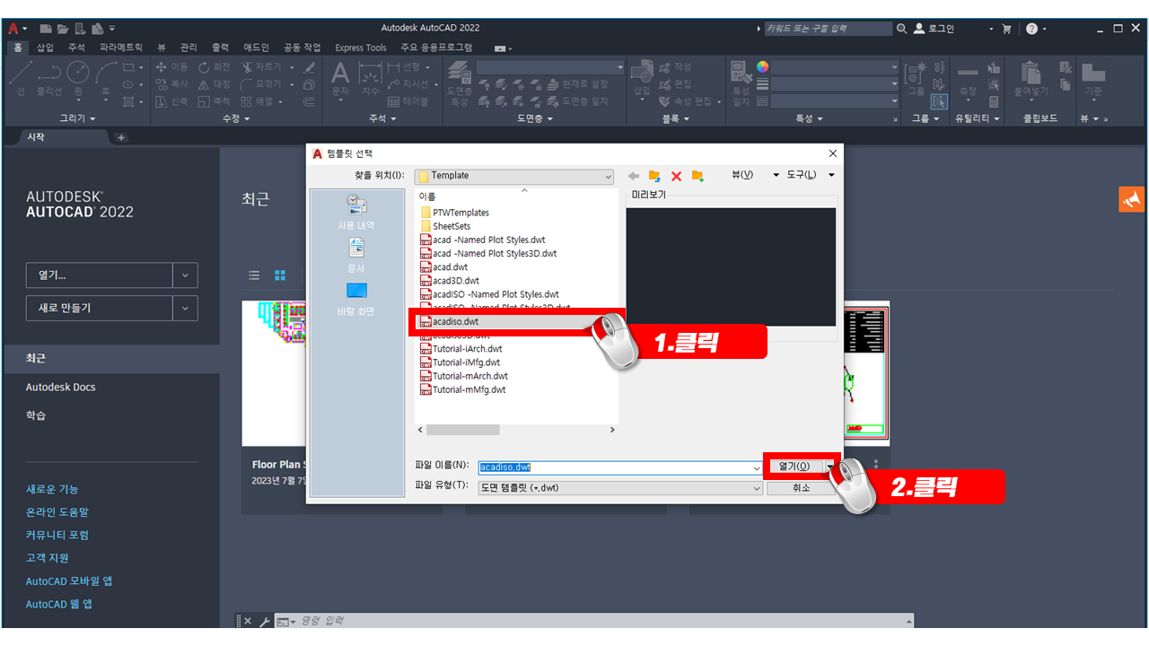The width and height of the screenshot is (1149, 646).
Task: Click the Rotate (회전) tool
Action: [215, 67]
